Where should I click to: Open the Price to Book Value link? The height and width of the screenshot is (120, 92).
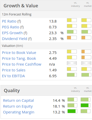coord(19,53)
